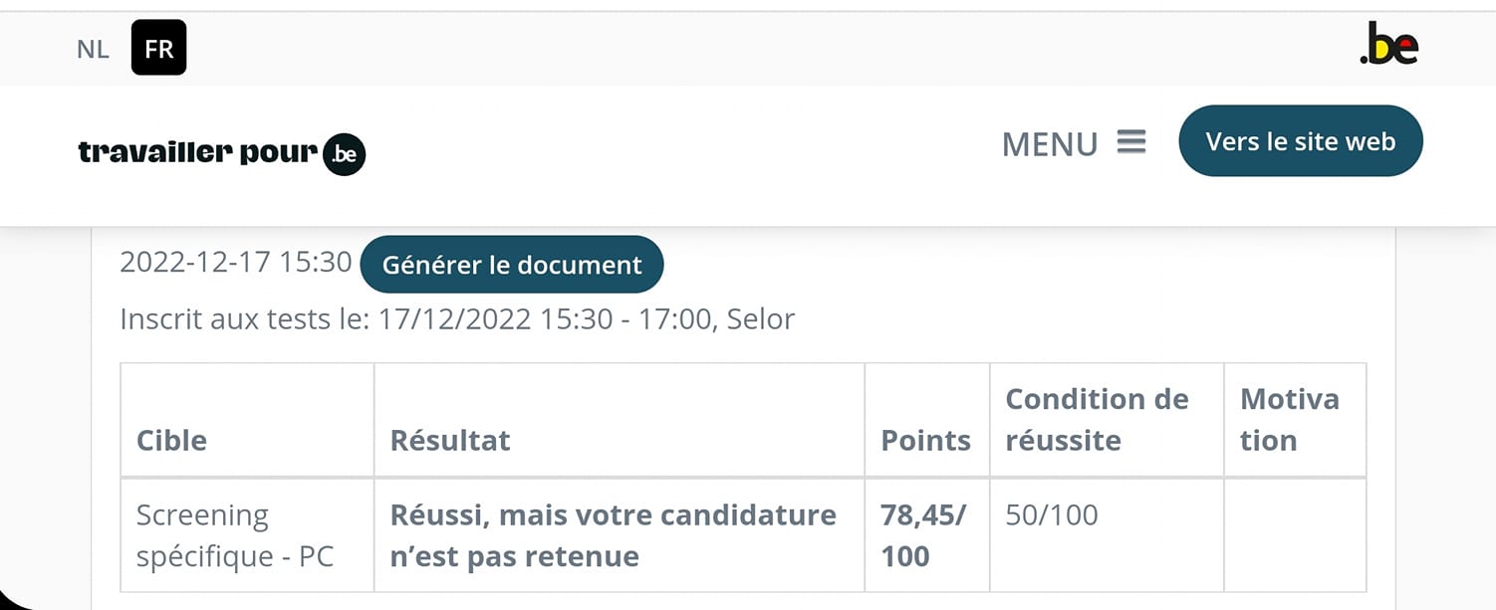
Task: Click the .be federal logo top right
Action: point(1388,45)
